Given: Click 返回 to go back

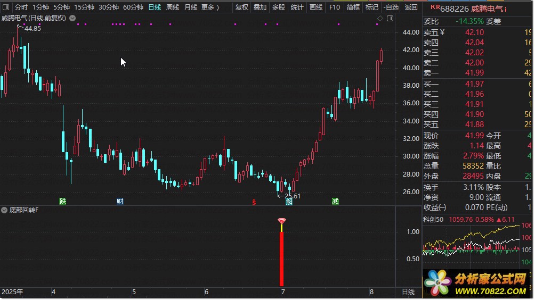Looking at the screenshot, I should point(411,7).
